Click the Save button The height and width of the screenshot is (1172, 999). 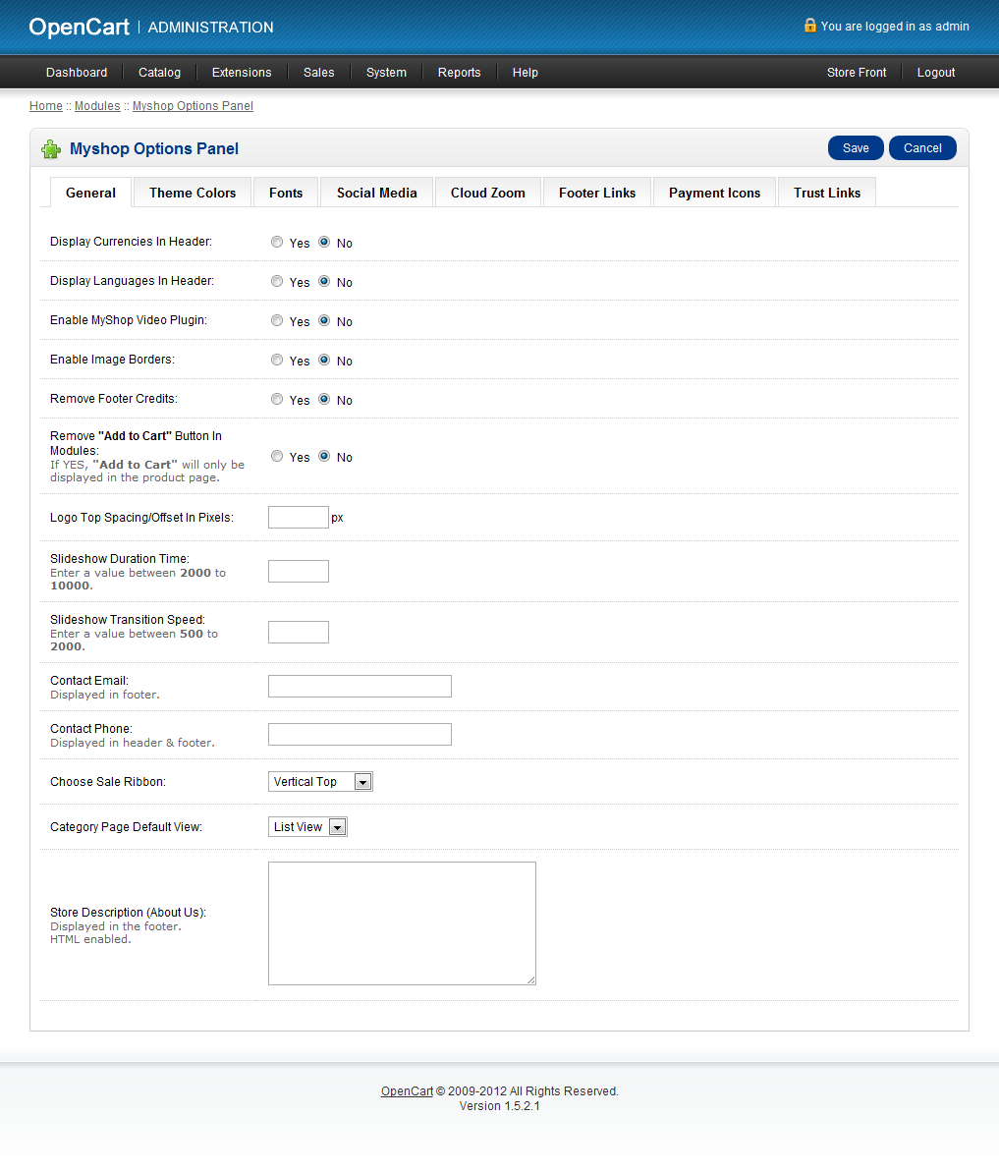856,148
